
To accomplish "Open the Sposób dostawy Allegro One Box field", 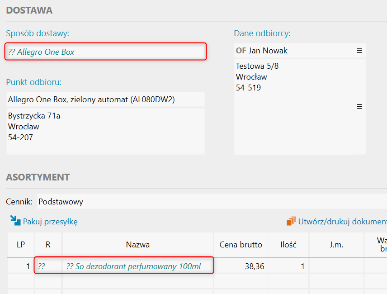I will [106, 52].
